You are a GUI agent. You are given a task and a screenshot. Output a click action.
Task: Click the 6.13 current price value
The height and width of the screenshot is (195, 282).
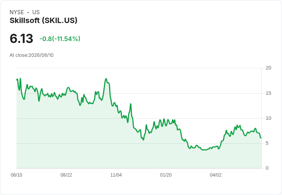[21, 38]
